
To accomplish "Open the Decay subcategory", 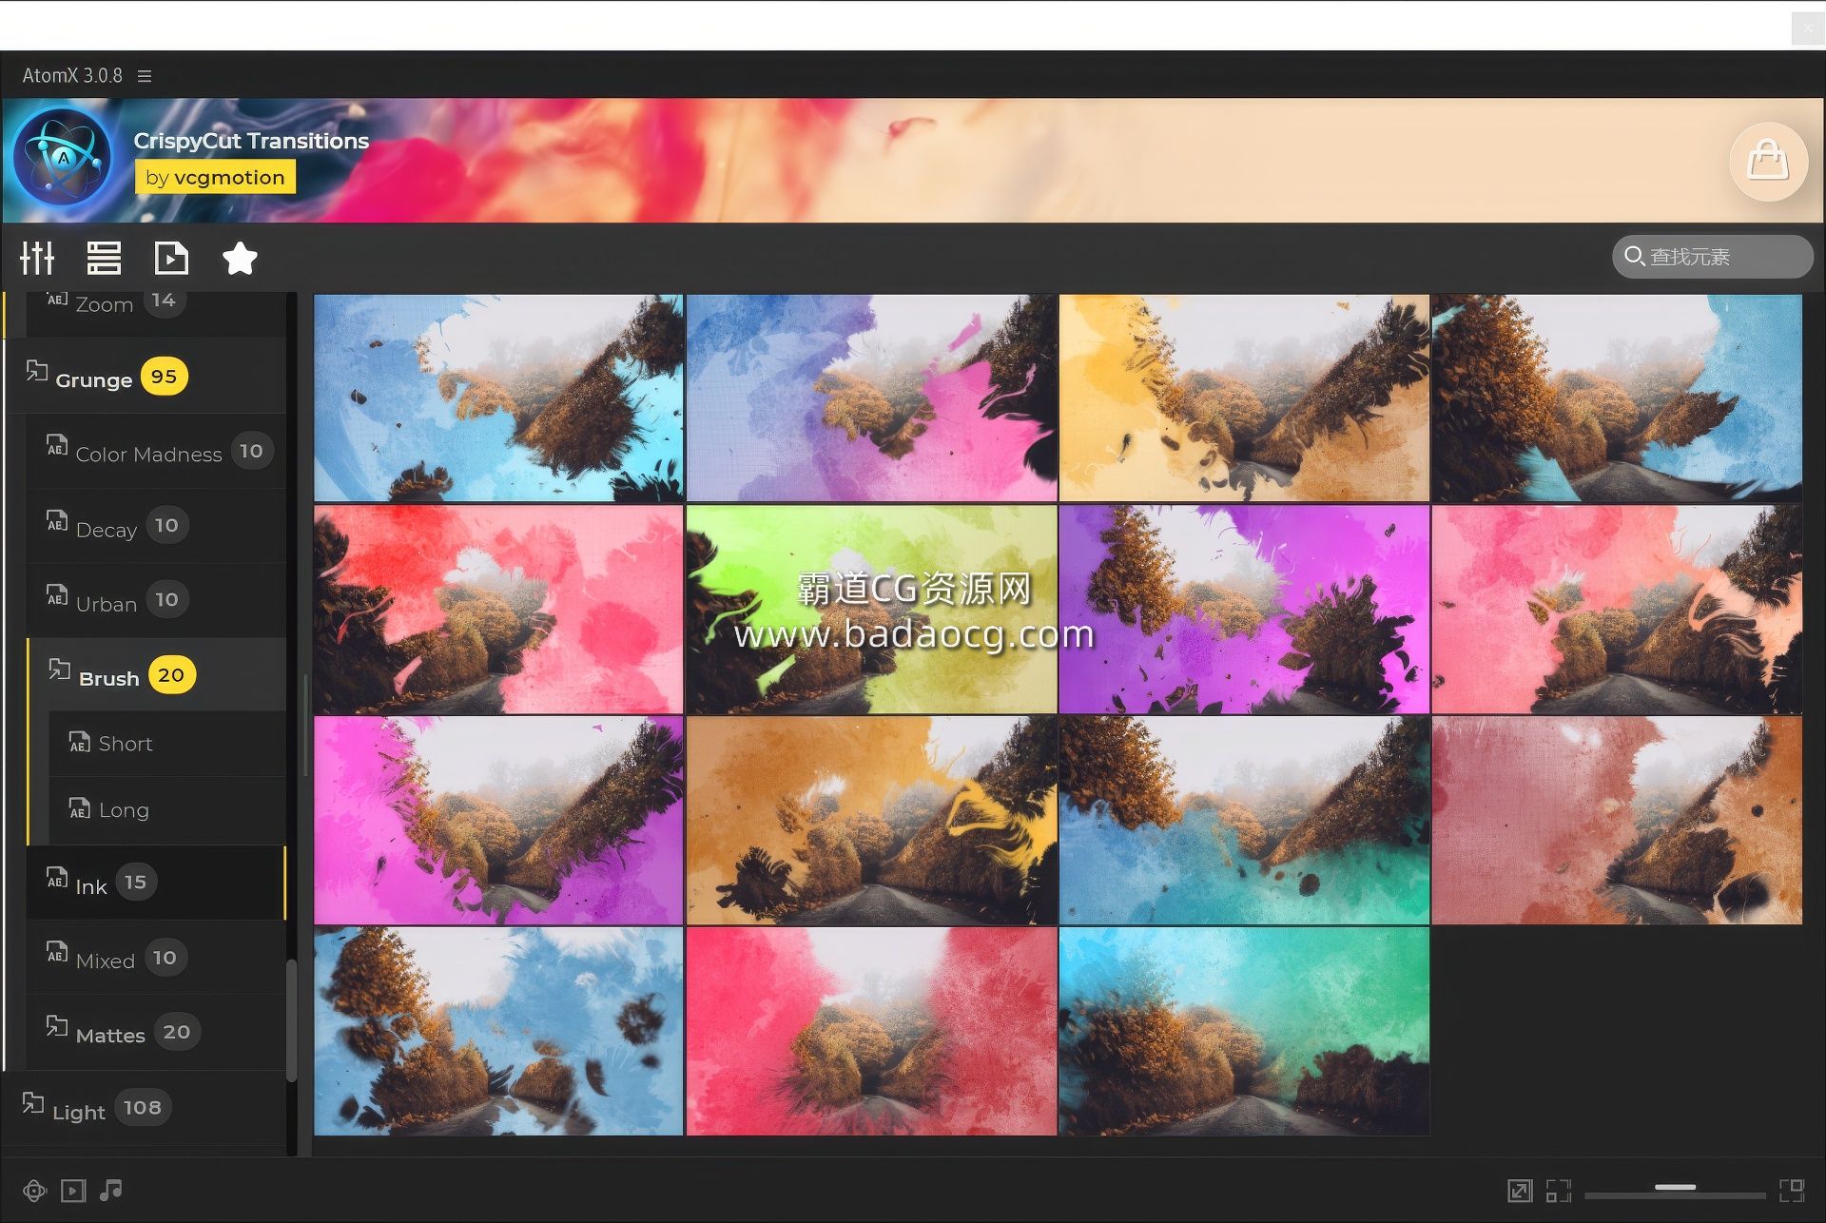I will click(156, 526).
